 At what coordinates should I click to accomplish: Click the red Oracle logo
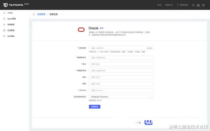tap(81, 29)
